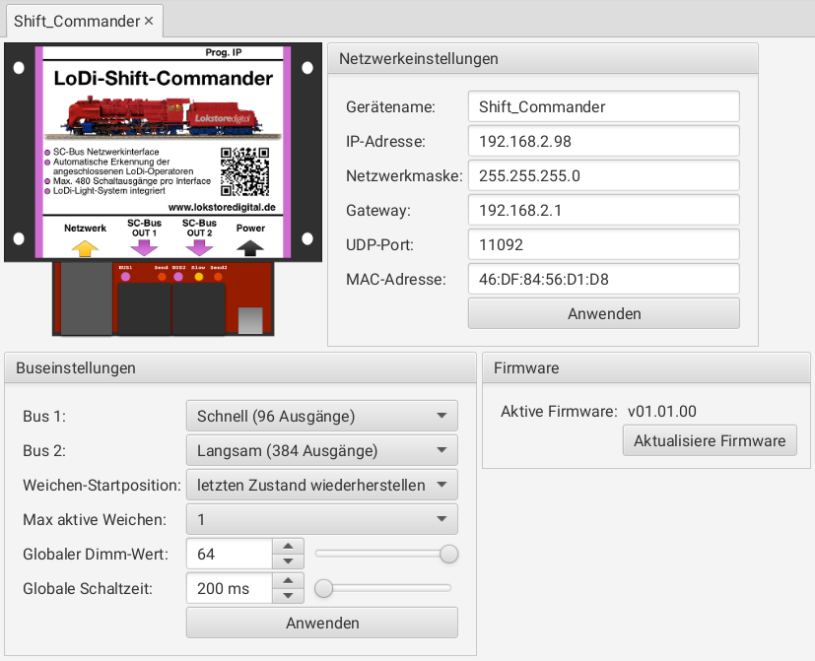Viewport: 815px width, 661px height.
Task: Click the LoDi-Shift-Commander title text
Action: pyautogui.click(x=164, y=79)
